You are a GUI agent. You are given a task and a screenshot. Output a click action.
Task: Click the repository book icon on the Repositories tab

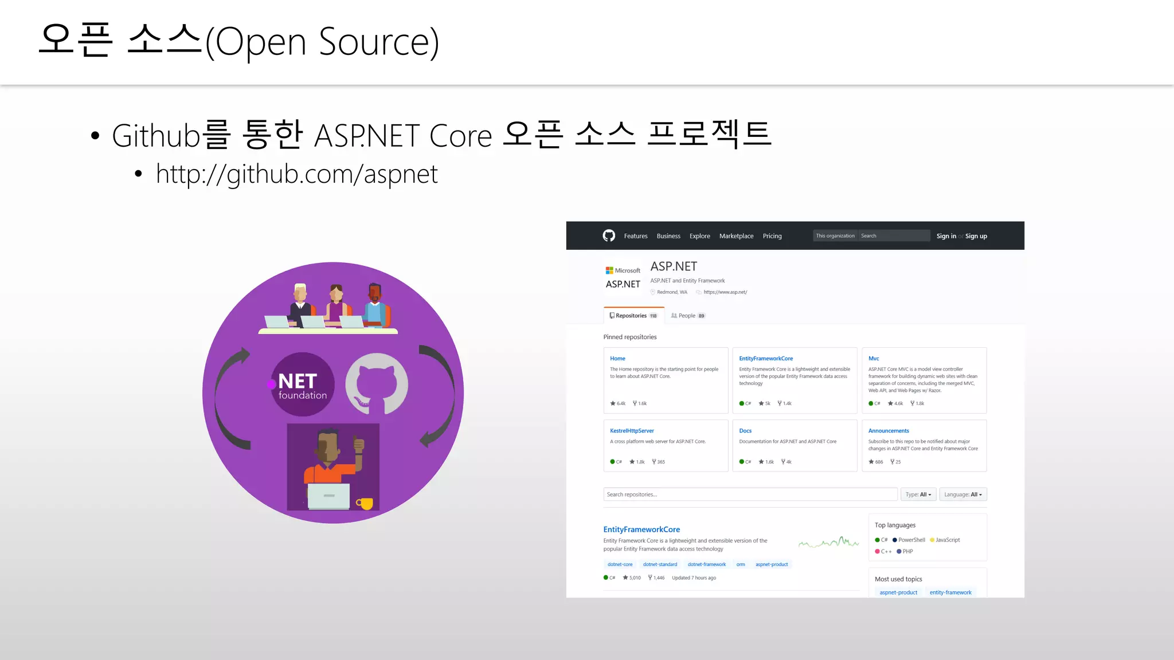[612, 316]
